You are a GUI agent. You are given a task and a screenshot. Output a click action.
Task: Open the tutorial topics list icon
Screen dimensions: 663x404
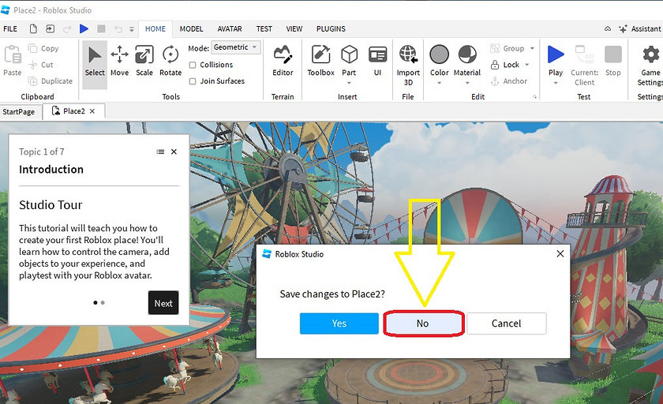(160, 151)
